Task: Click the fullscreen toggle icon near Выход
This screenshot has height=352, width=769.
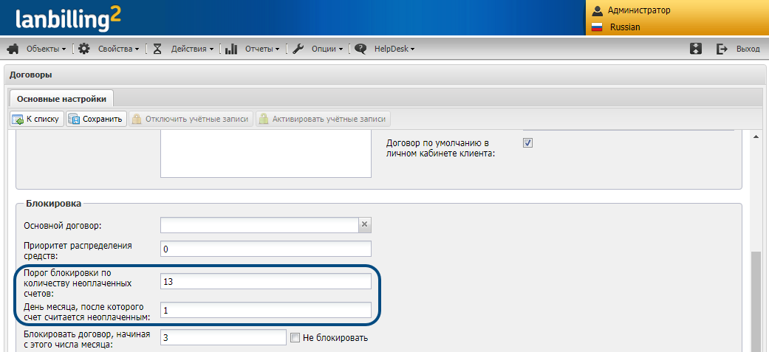Action: (x=695, y=49)
